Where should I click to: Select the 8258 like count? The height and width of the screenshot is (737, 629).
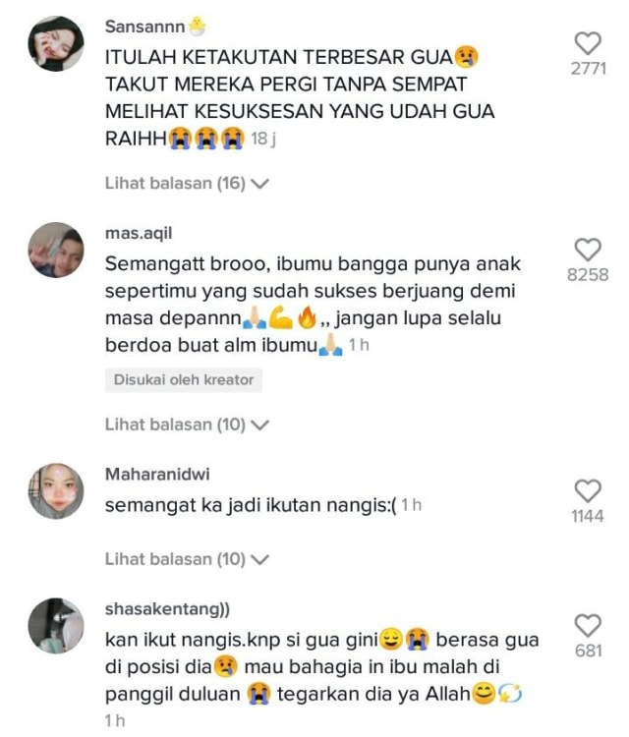(x=588, y=275)
